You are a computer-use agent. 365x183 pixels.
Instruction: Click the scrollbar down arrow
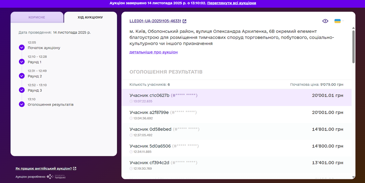(x=353, y=177)
